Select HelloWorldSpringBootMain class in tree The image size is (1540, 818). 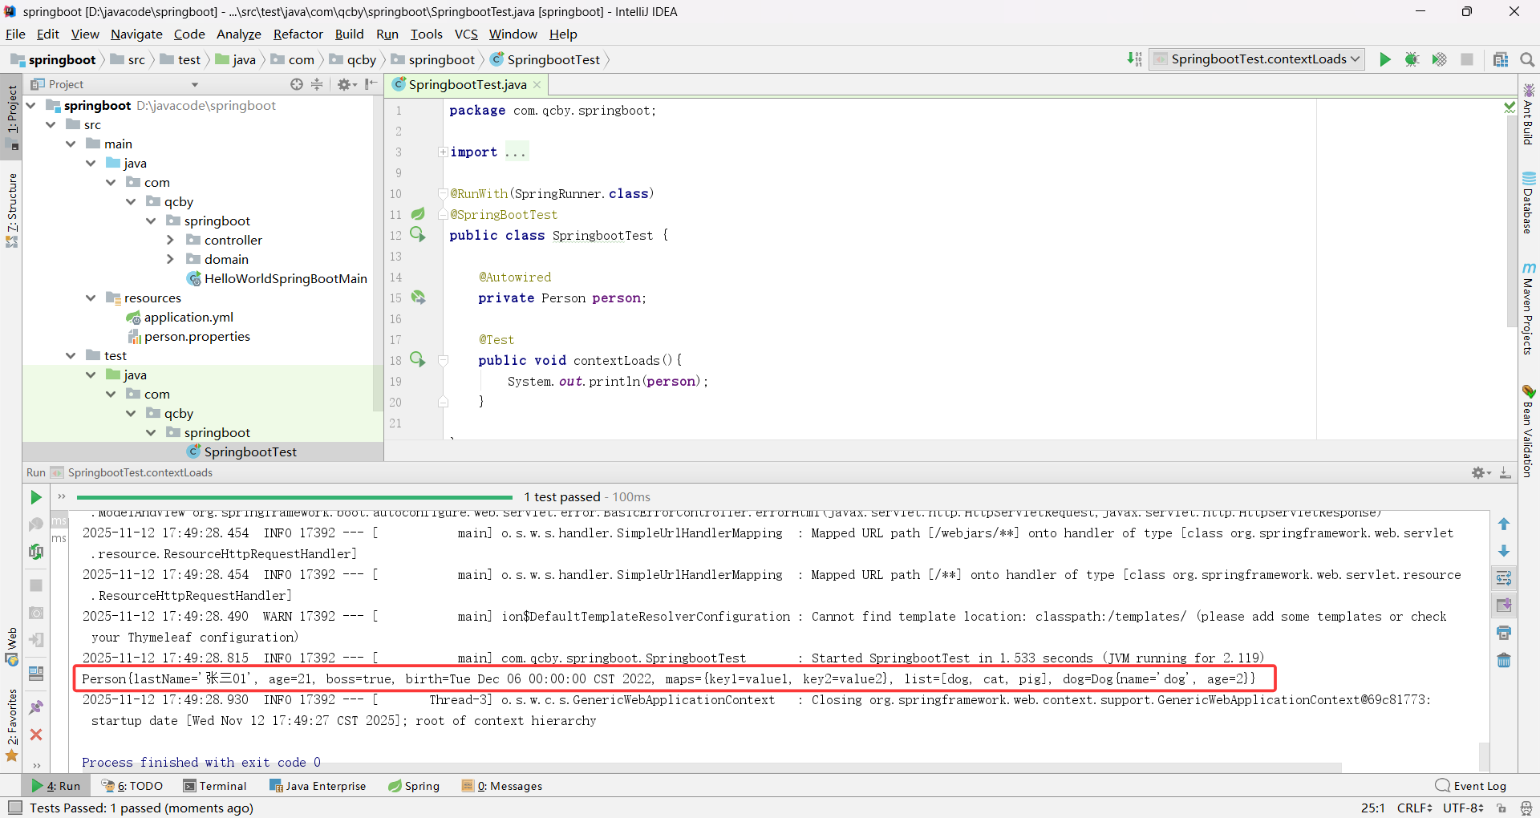277,278
